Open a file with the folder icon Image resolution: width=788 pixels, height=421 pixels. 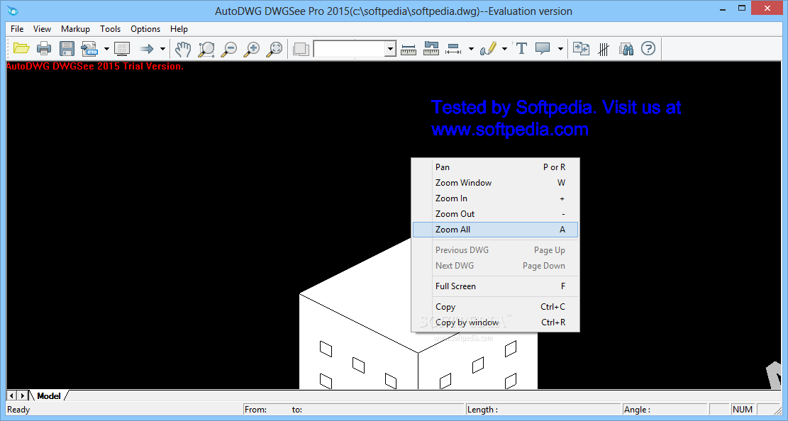[21, 49]
